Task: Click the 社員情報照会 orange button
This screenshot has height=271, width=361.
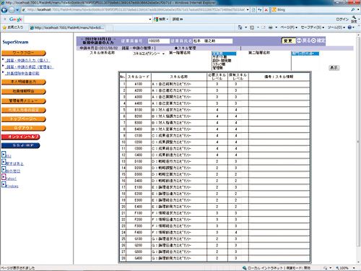Action: [x=23, y=91]
